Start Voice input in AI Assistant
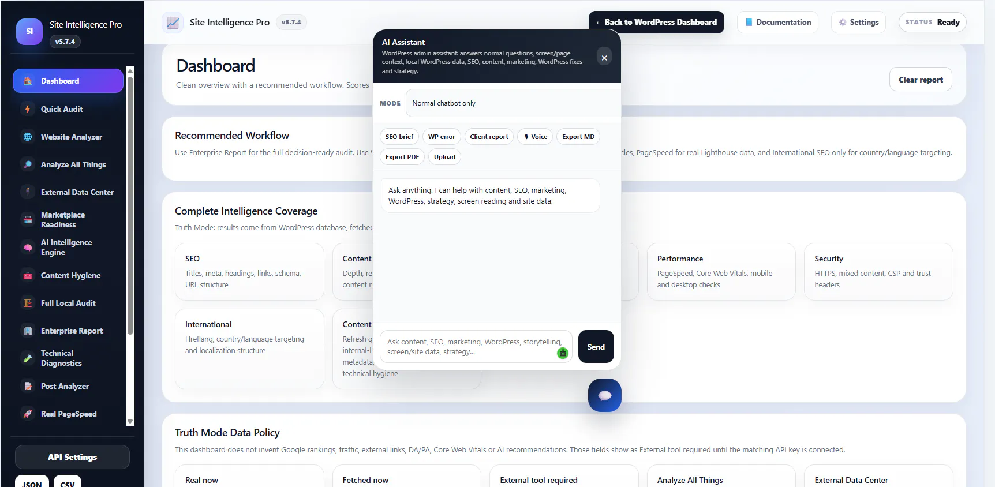 pyautogui.click(x=536, y=137)
